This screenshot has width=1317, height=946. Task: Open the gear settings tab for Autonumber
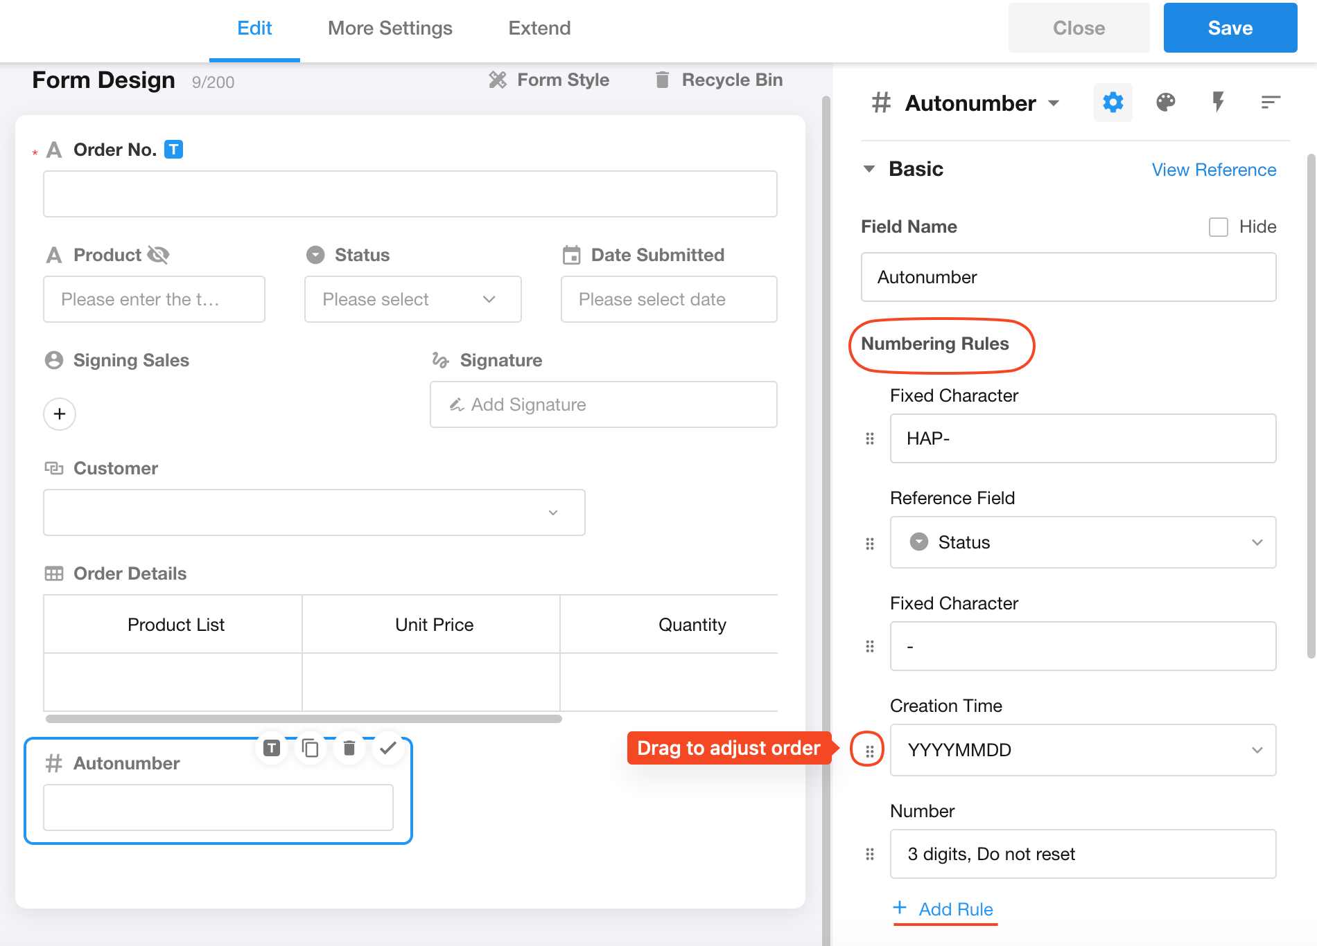[x=1113, y=102]
